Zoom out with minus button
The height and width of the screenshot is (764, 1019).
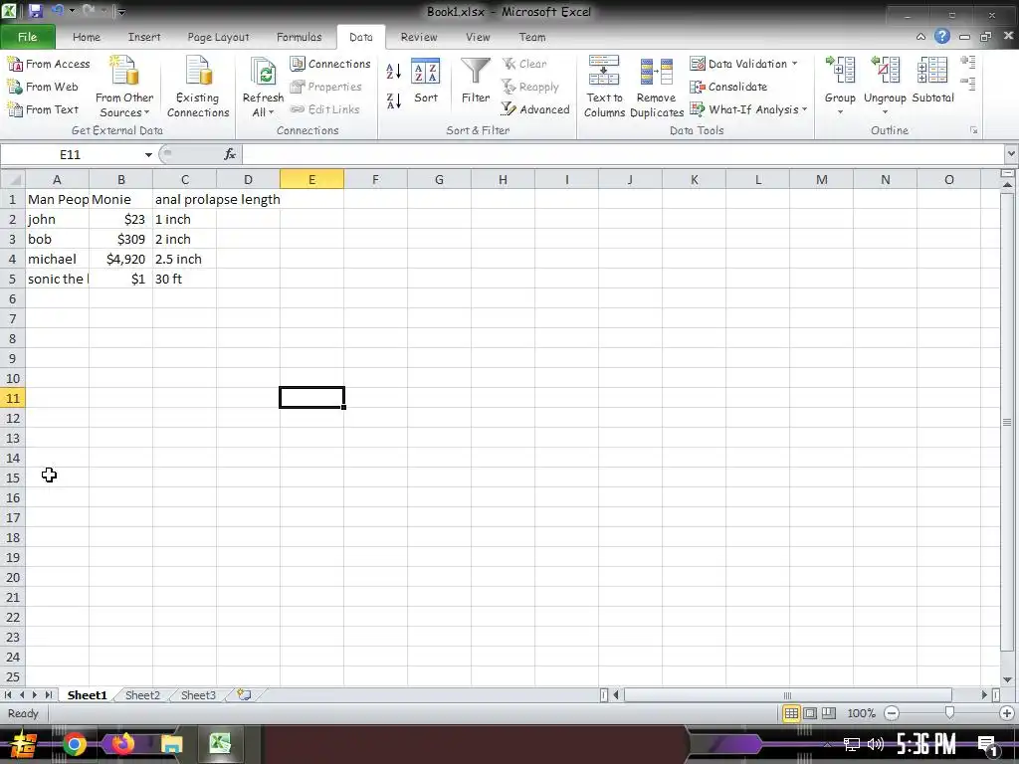click(893, 713)
